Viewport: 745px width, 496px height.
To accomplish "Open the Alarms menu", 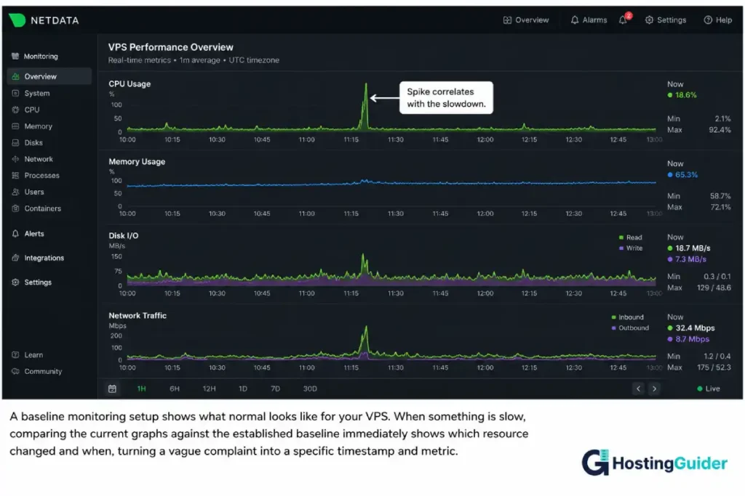I will coord(589,20).
